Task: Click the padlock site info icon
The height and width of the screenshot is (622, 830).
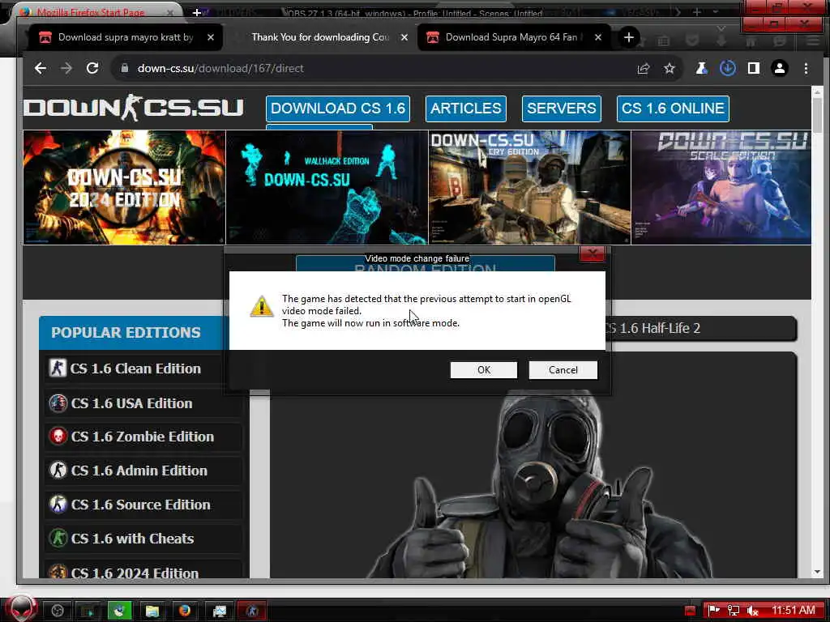Action: (124, 68)
